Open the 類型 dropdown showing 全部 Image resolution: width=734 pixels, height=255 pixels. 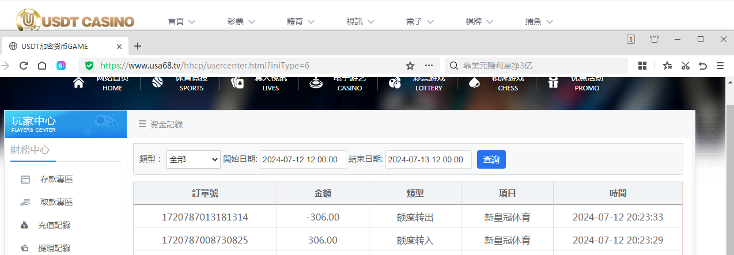(x=194, y=159)
